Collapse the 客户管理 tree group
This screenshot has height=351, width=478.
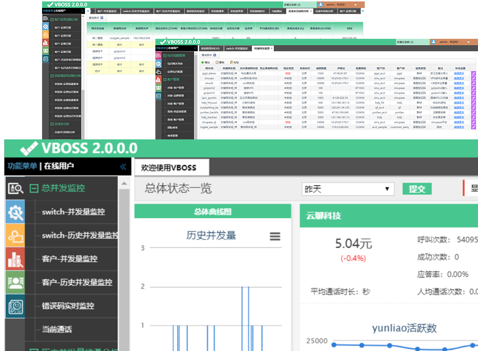click(x=164, y=79)
